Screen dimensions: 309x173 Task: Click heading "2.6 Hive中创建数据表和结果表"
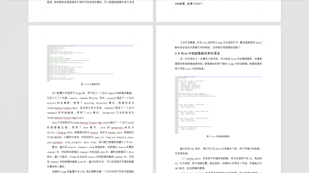point(197,53)
